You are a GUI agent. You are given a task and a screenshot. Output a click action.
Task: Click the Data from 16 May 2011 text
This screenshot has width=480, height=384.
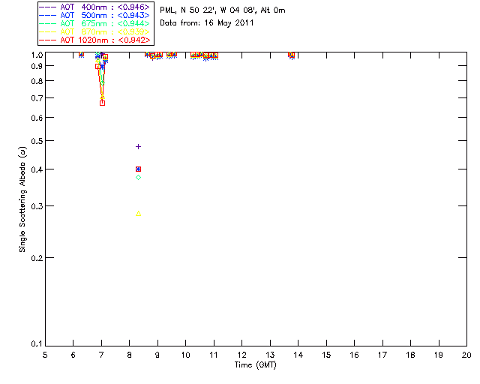coord(207,23)
